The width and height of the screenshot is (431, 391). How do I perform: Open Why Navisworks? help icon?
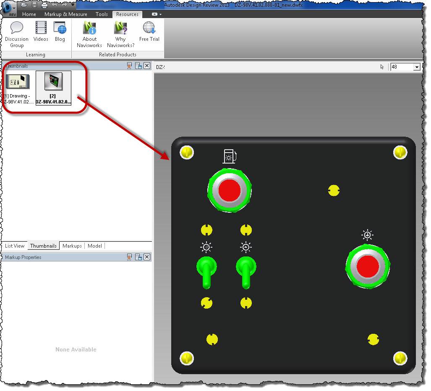[x=120, y=28]
